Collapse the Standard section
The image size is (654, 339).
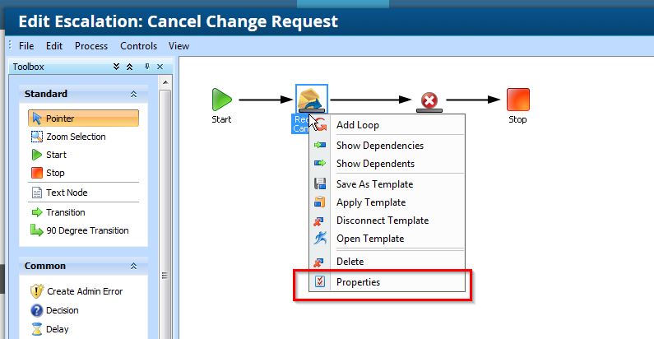point(133,94)
